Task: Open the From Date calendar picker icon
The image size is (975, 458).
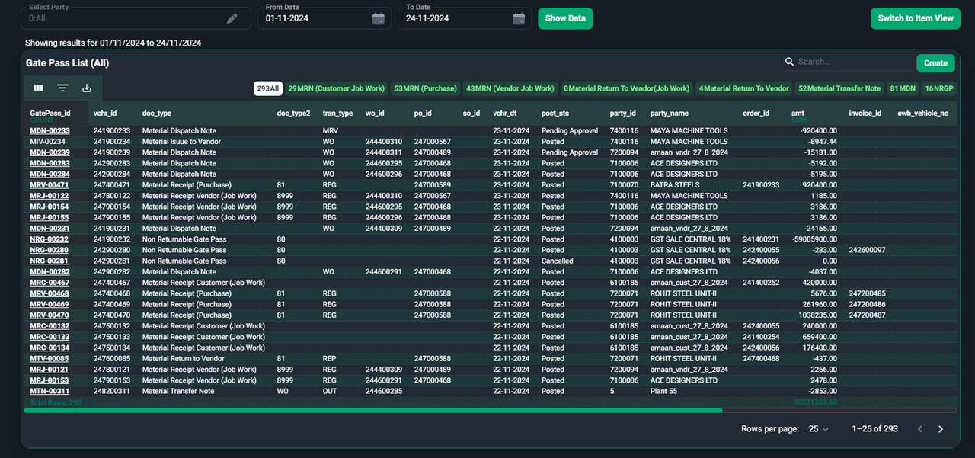Action: [379, 18]
